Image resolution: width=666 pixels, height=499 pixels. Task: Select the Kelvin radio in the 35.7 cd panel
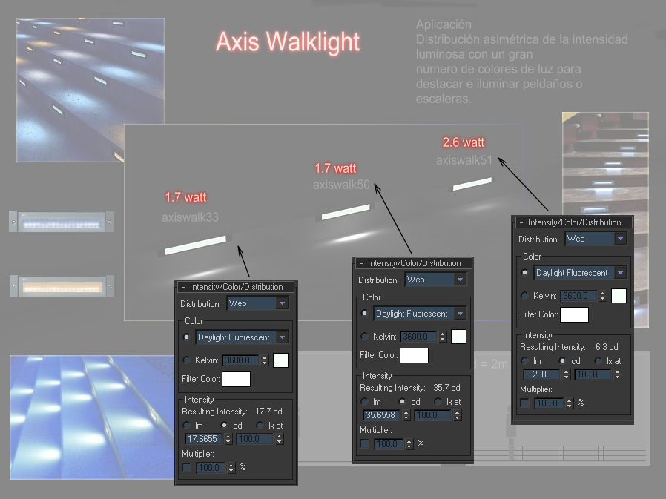[364, 337]
